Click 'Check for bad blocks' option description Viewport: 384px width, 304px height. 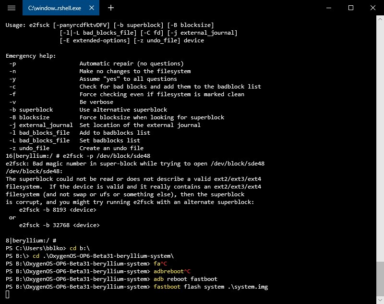[170, 87]
